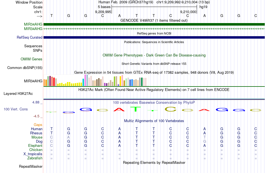Click the 9,210,000 coordinate marker
This screenshot has height=173, width=265.
coord(188,12)
